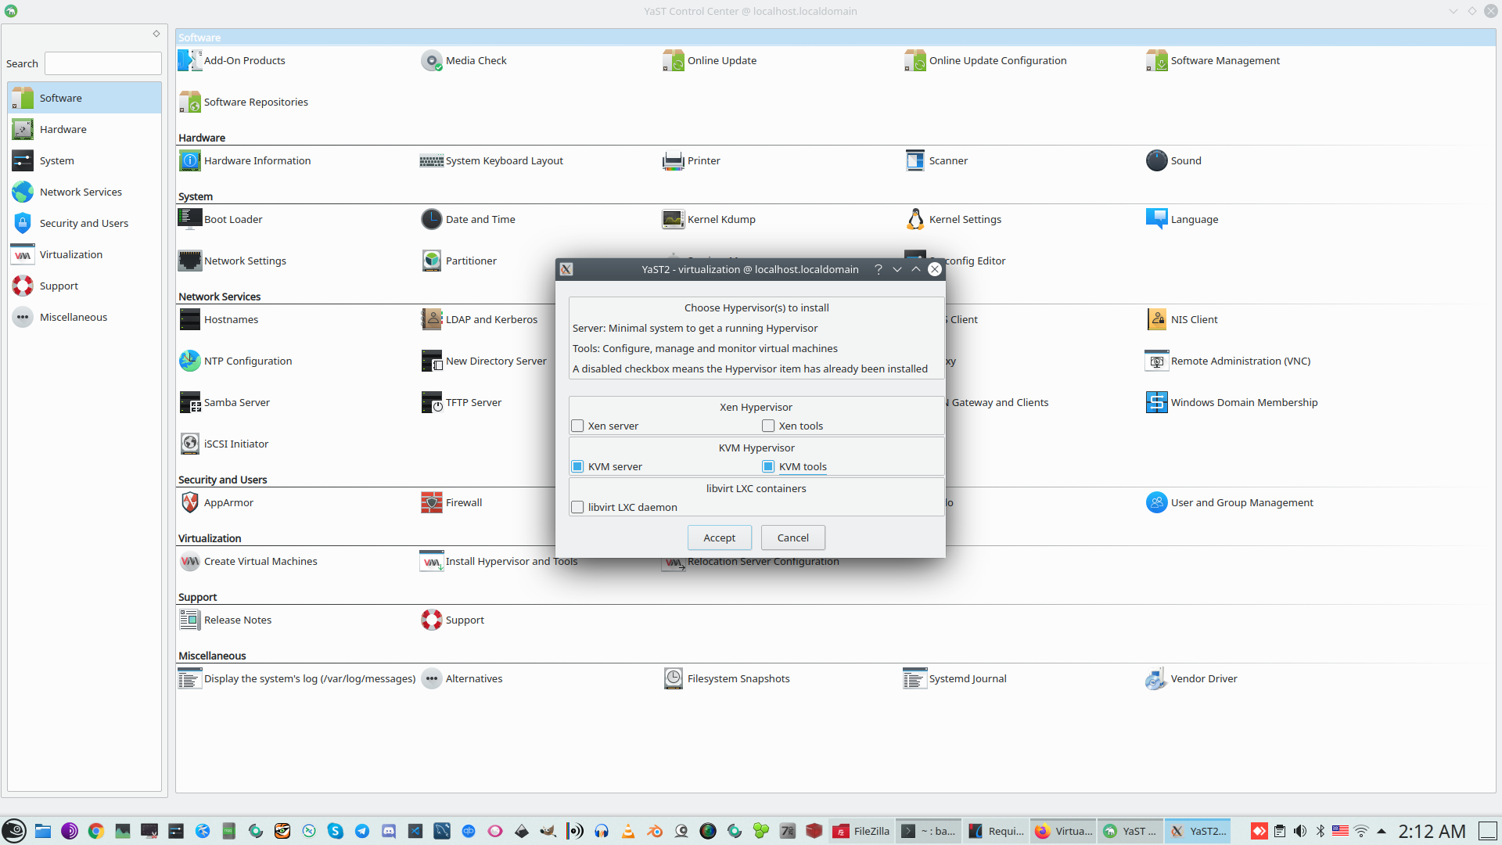
Task: Uncheck the KVM server checkbox
Action: click(x=578, y=466)
